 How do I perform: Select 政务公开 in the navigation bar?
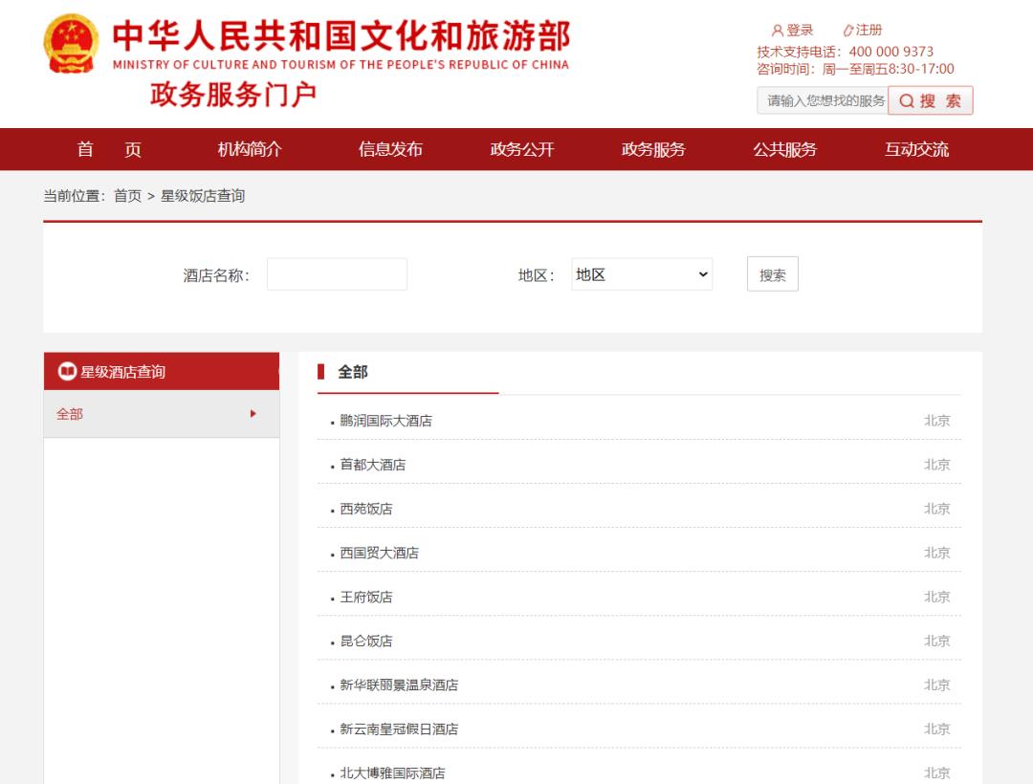pos(522,149)
